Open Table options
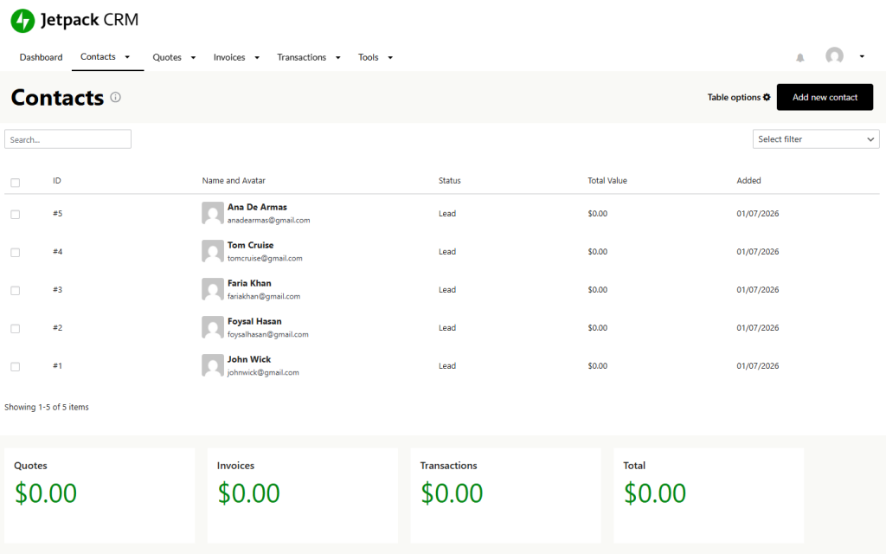 739,97
